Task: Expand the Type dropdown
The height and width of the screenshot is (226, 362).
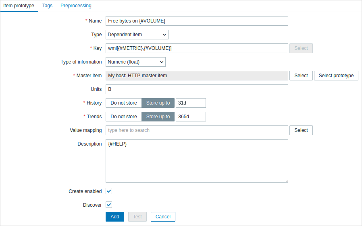Action: point(137,35)
